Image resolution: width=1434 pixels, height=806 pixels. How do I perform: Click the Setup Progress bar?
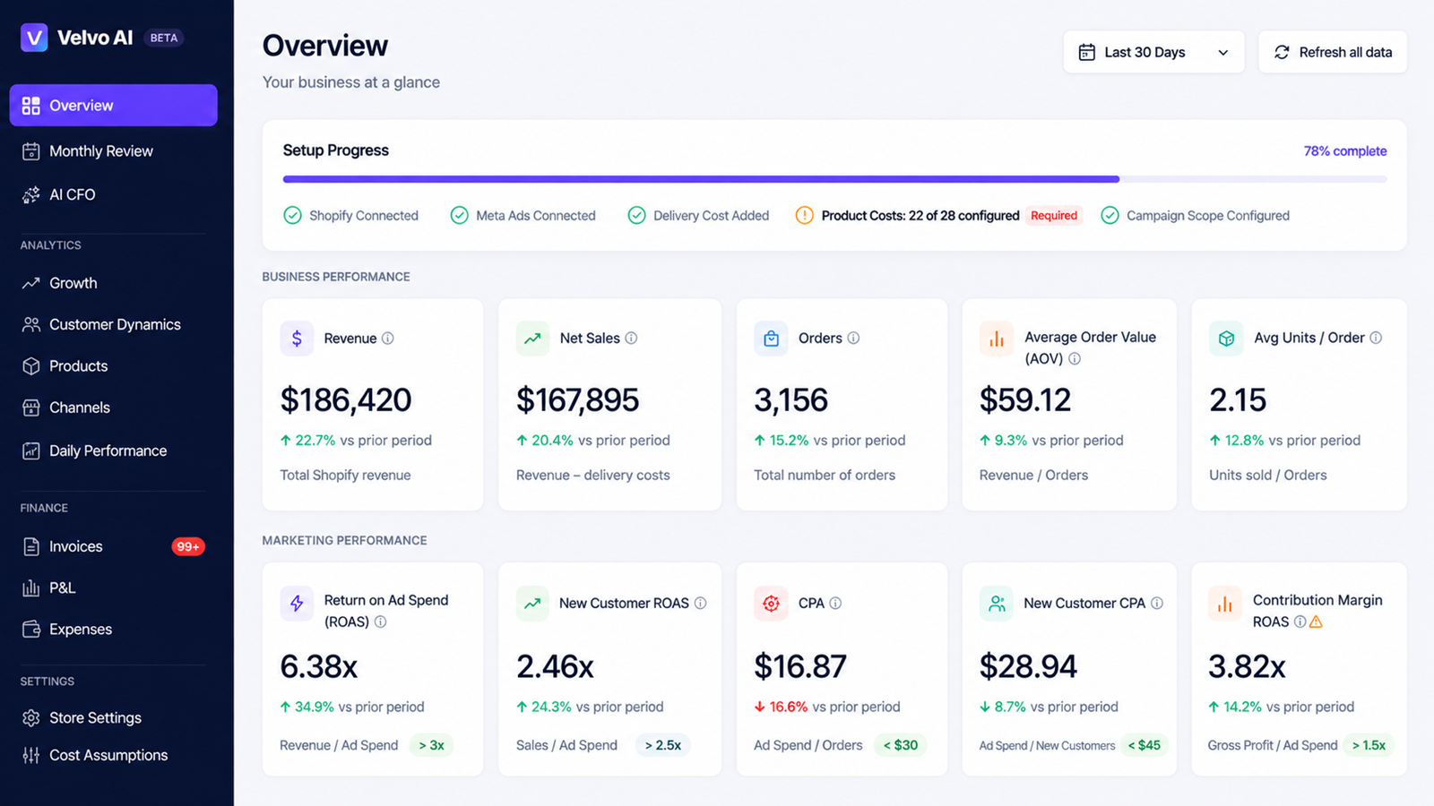(834, 179)
